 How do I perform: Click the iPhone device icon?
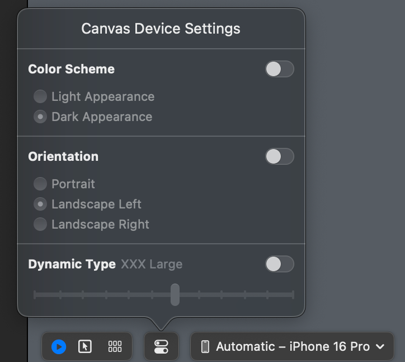tap(205, 347)
